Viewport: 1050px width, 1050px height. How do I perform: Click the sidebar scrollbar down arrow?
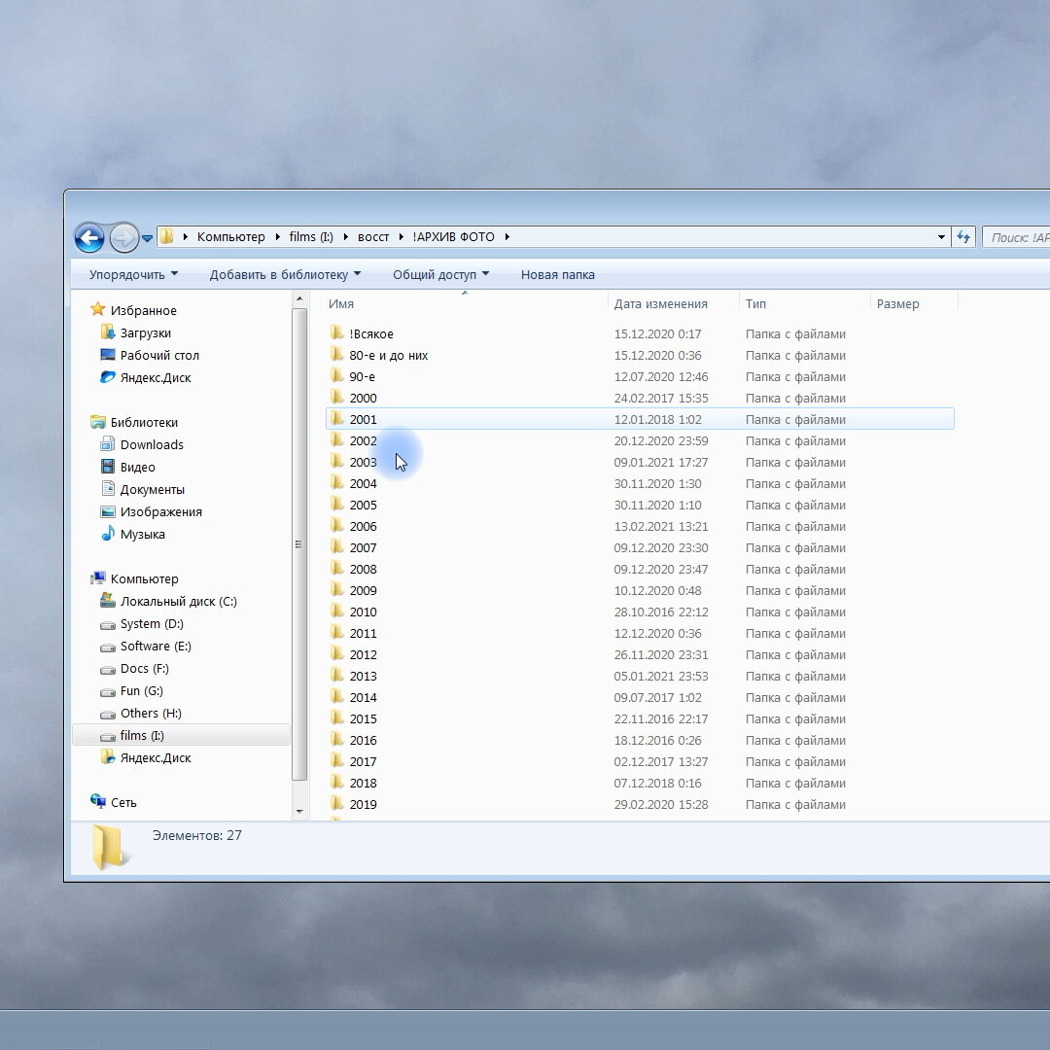point(299,812)
